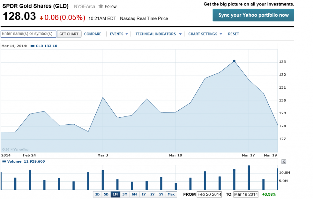Reset the chart
Viewport: 313px width, 199px height.
[233, 34]
